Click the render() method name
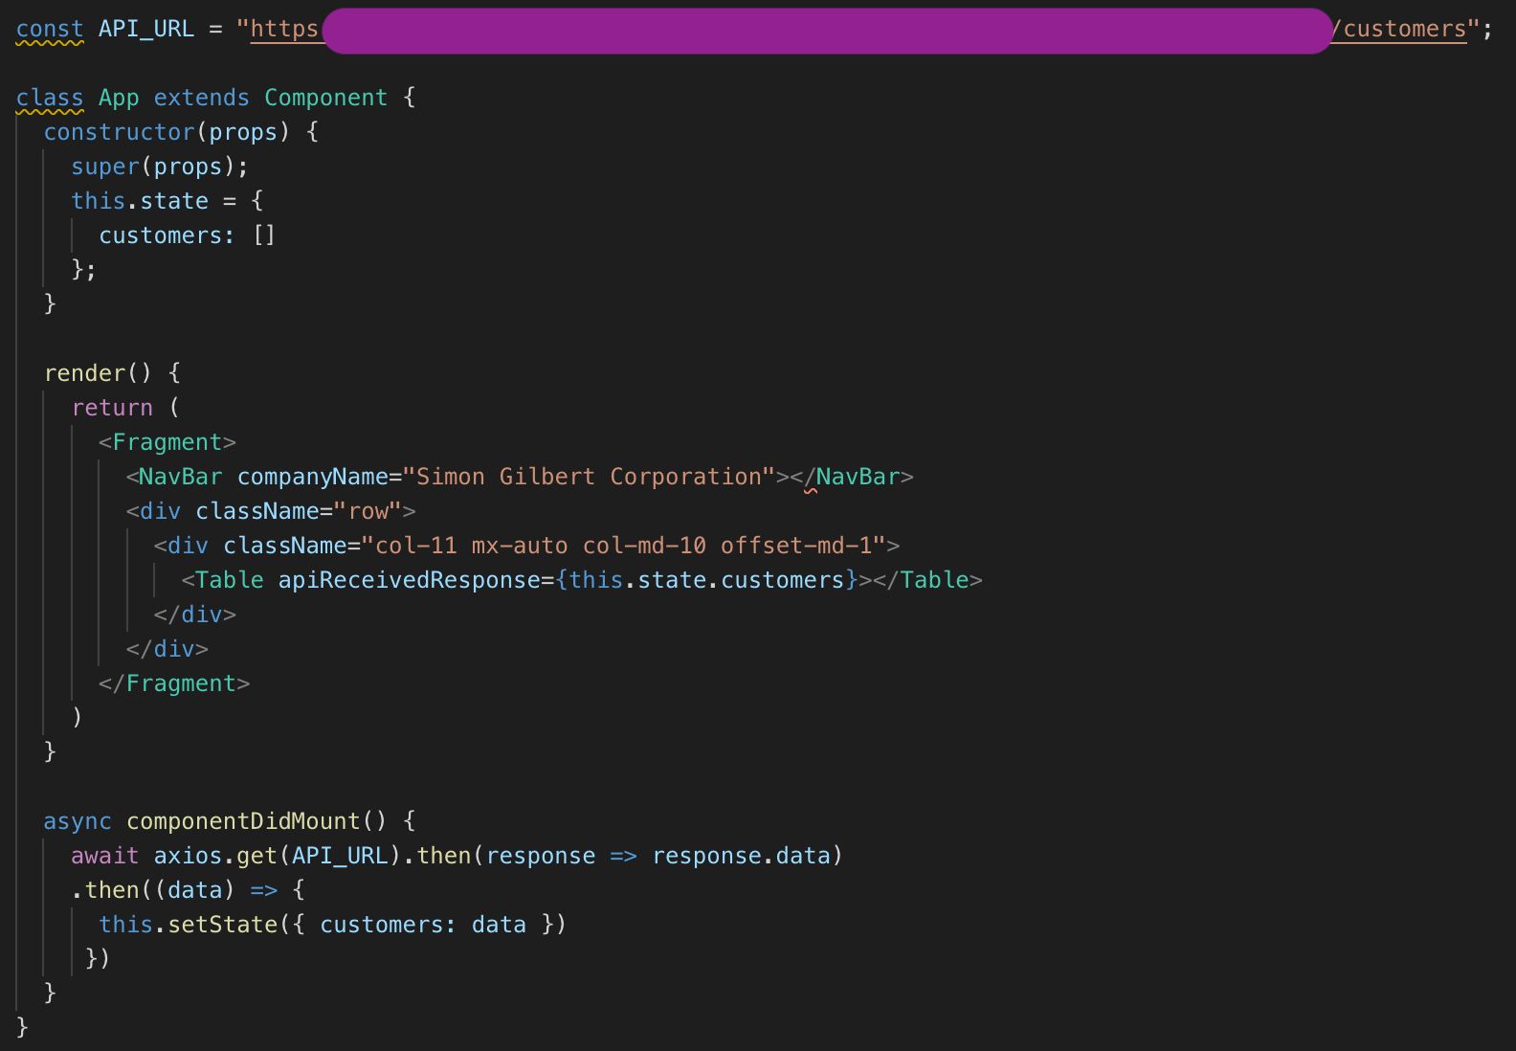The width and height of the screenshot is (1516, 1051). [x=84, y=373]
